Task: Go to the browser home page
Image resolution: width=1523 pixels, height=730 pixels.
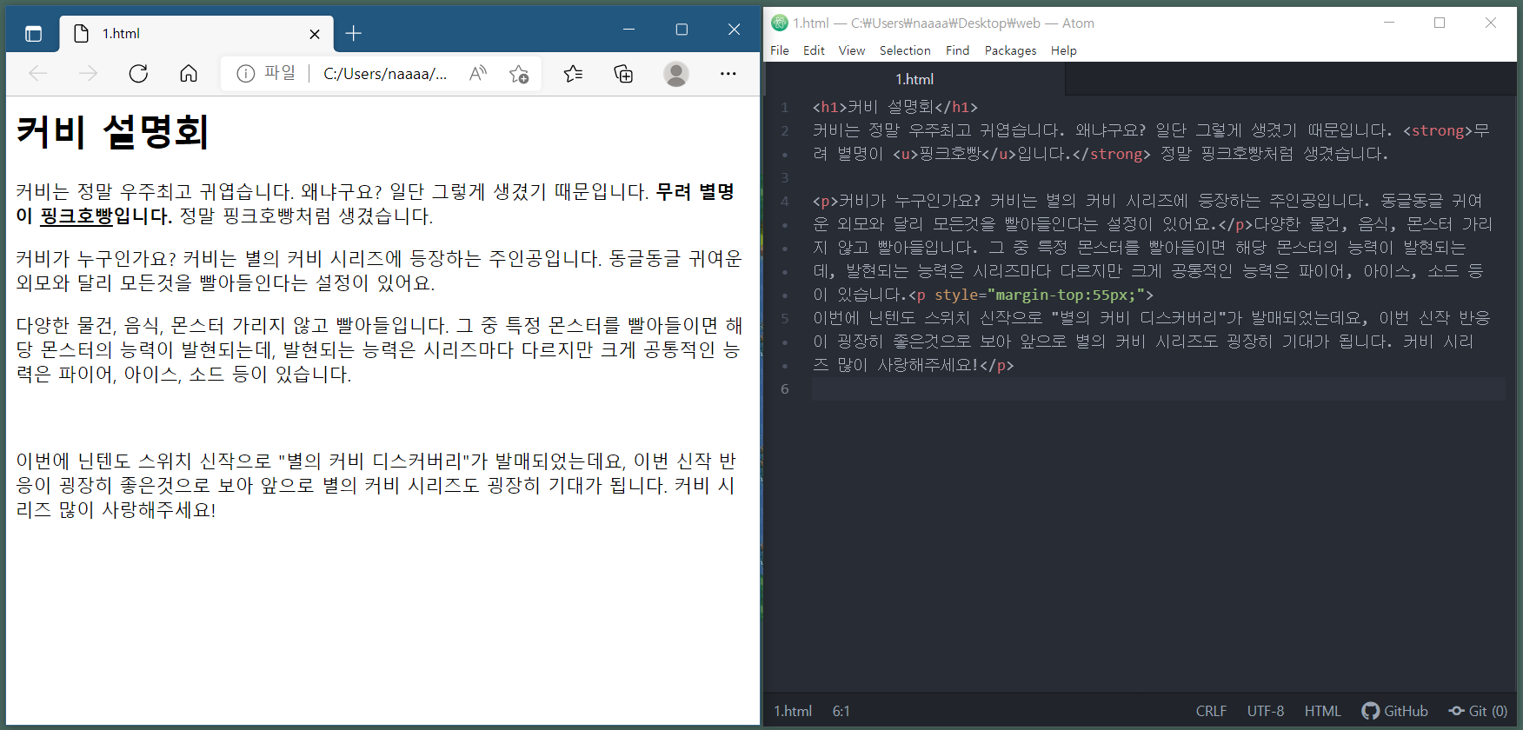Action: coord(189,74)
